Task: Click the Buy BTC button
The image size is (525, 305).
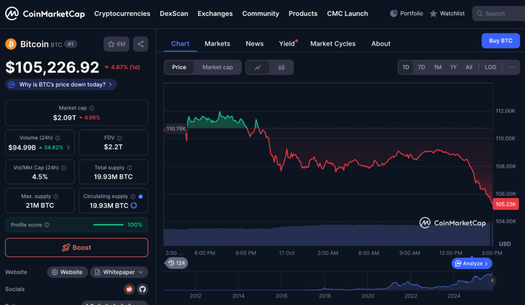Action: (x=500, y=40)
